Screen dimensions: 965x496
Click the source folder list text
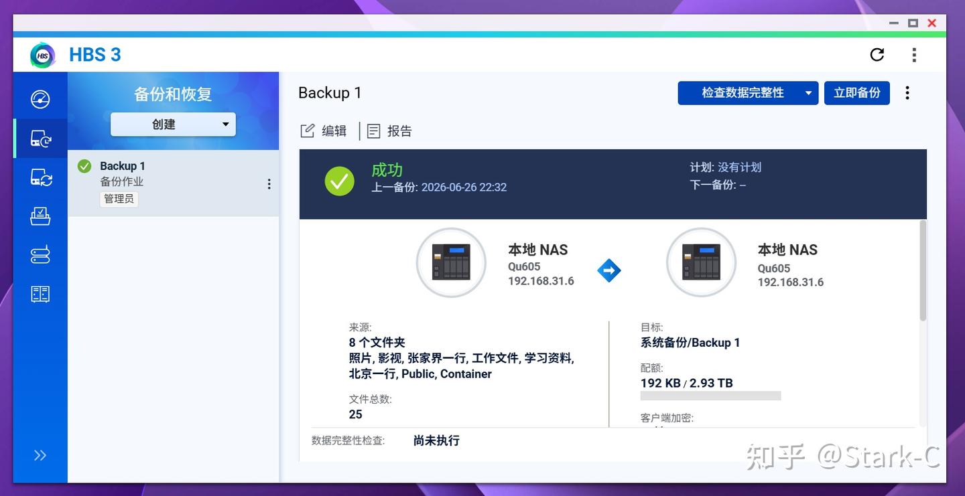pos(461,366)
